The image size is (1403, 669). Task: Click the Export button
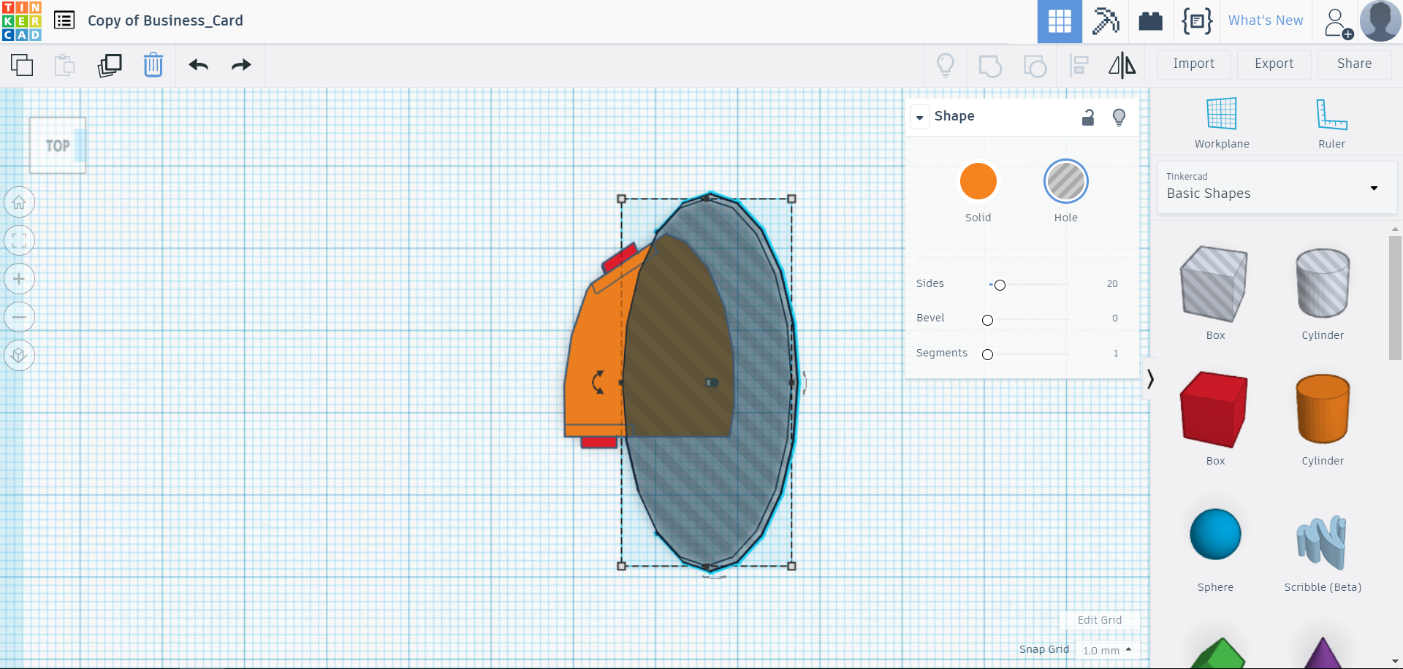tap(1274, 64)
